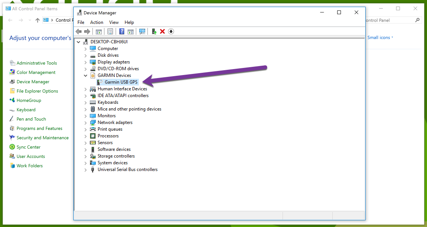Click the Administrative Tools icon in Control Panel
The image size is (427, 227).
tap(12, 63)
